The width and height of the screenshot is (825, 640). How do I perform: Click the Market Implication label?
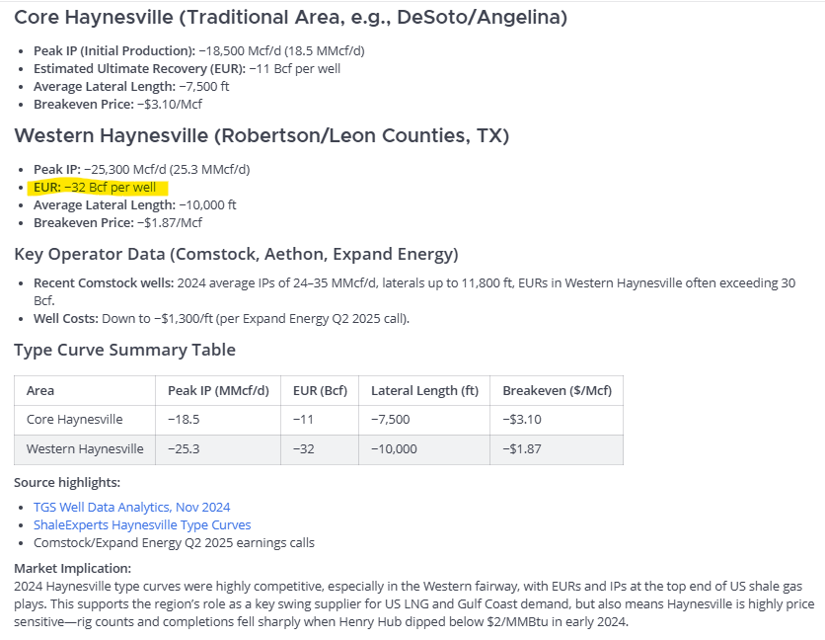pyautogui.click(x=73, y=568)
